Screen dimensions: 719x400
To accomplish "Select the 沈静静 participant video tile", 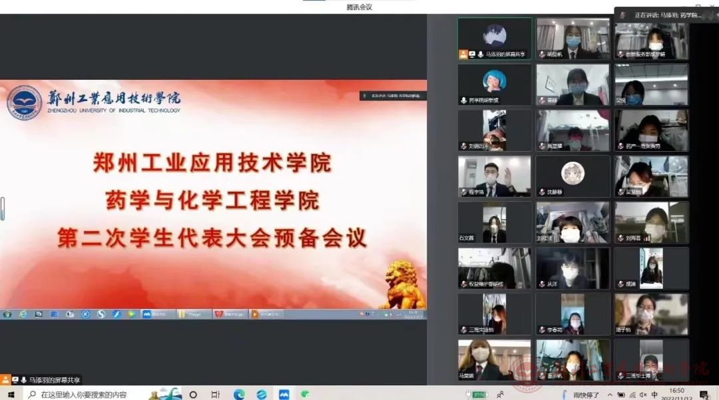I will (573, 176).
